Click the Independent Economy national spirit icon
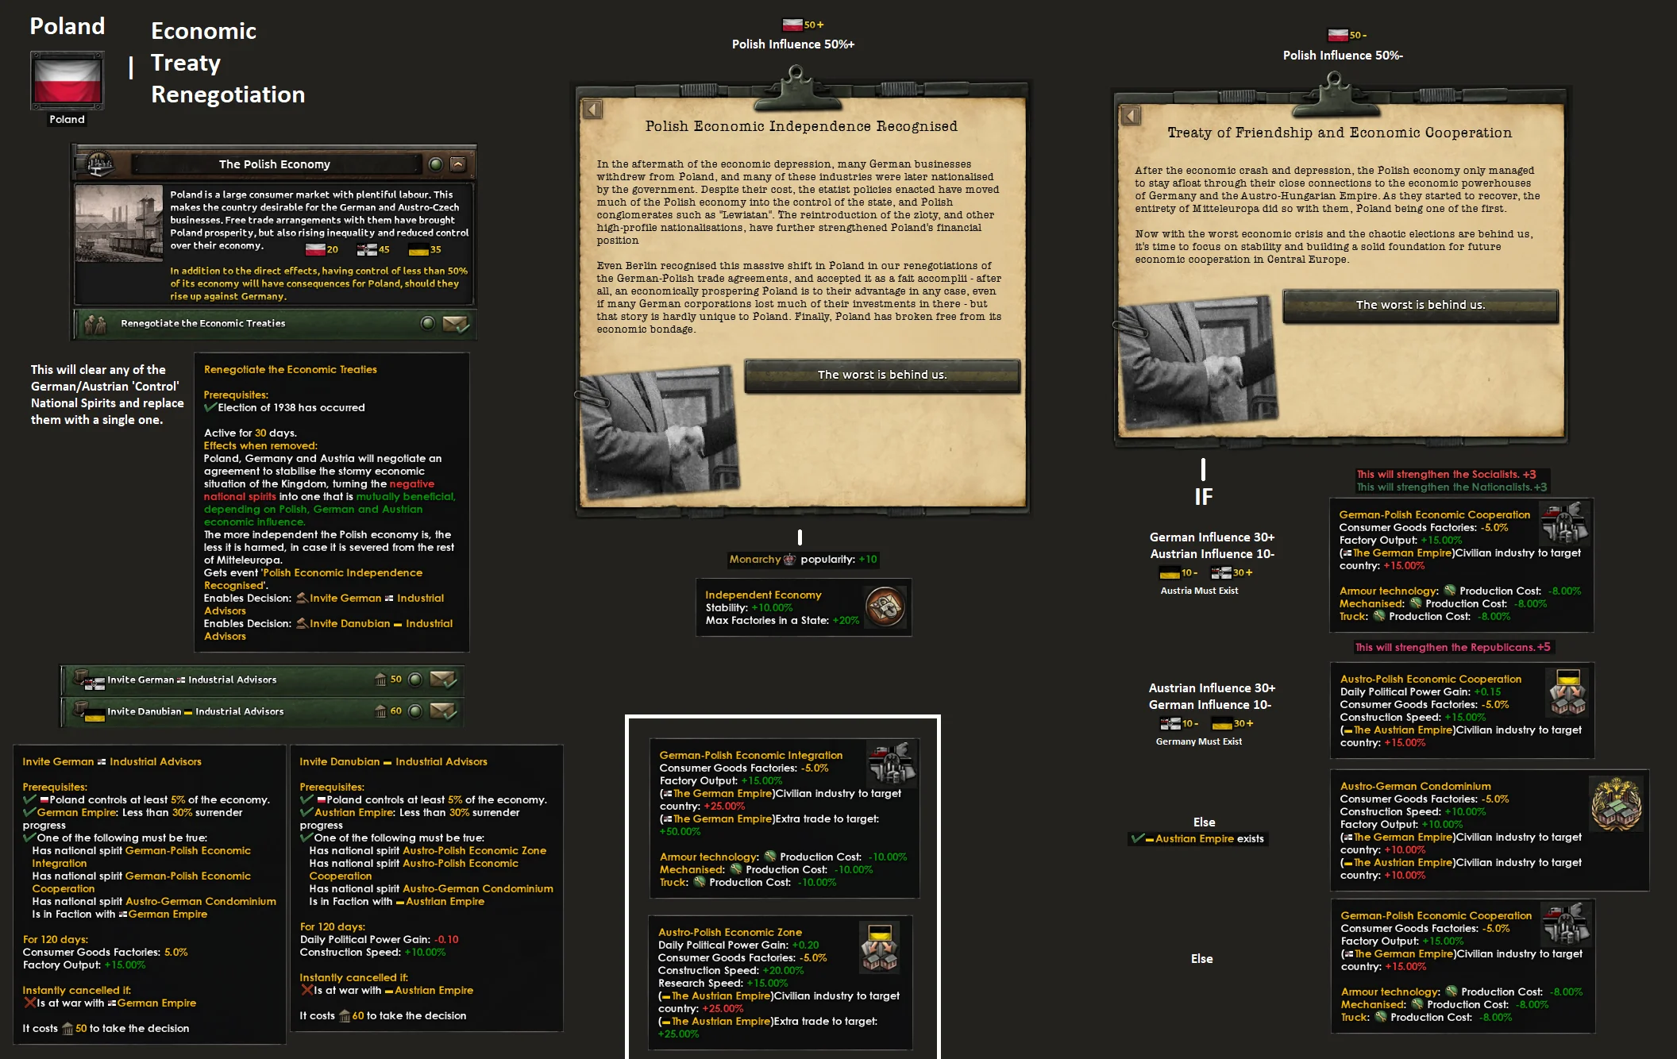This screenshot has height=1059, width=1677. 885,607
